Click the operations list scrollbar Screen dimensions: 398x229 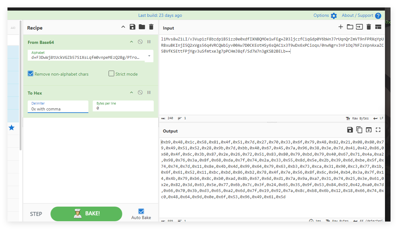pos(21,86)
